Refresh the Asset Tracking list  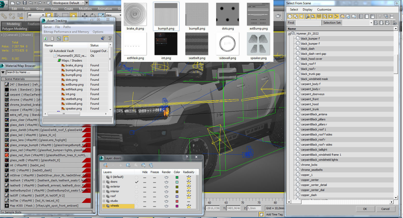46,39
